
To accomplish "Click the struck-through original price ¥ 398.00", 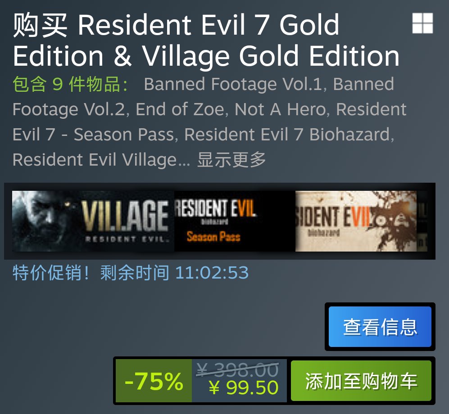I will 237,369.
